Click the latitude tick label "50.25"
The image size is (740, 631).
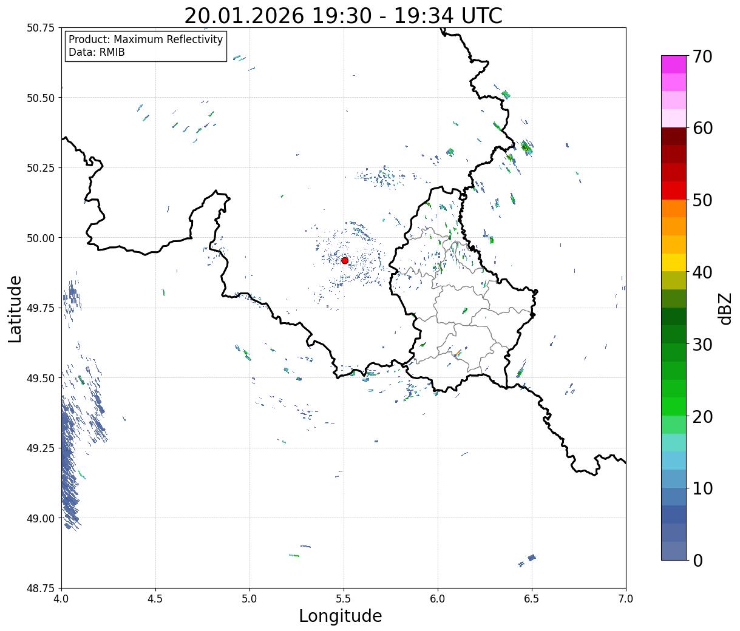pos(41,168)
